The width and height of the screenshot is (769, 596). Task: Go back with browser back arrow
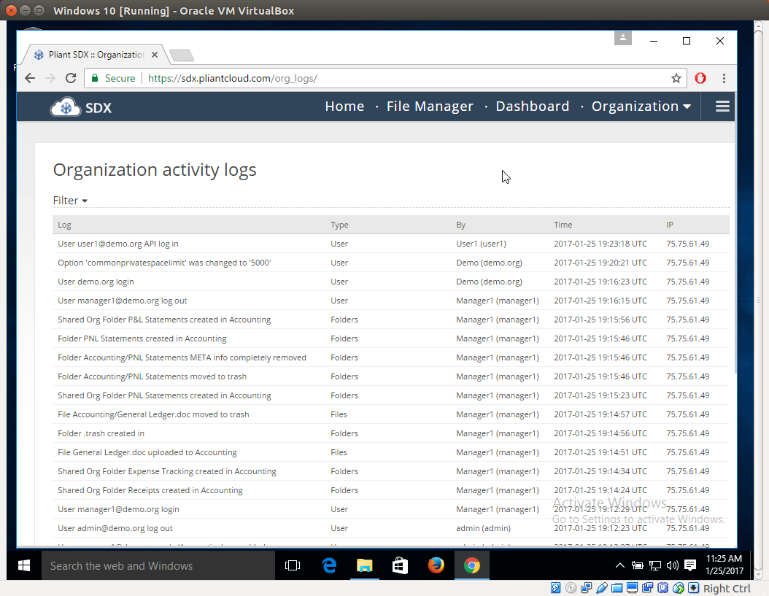30,78
